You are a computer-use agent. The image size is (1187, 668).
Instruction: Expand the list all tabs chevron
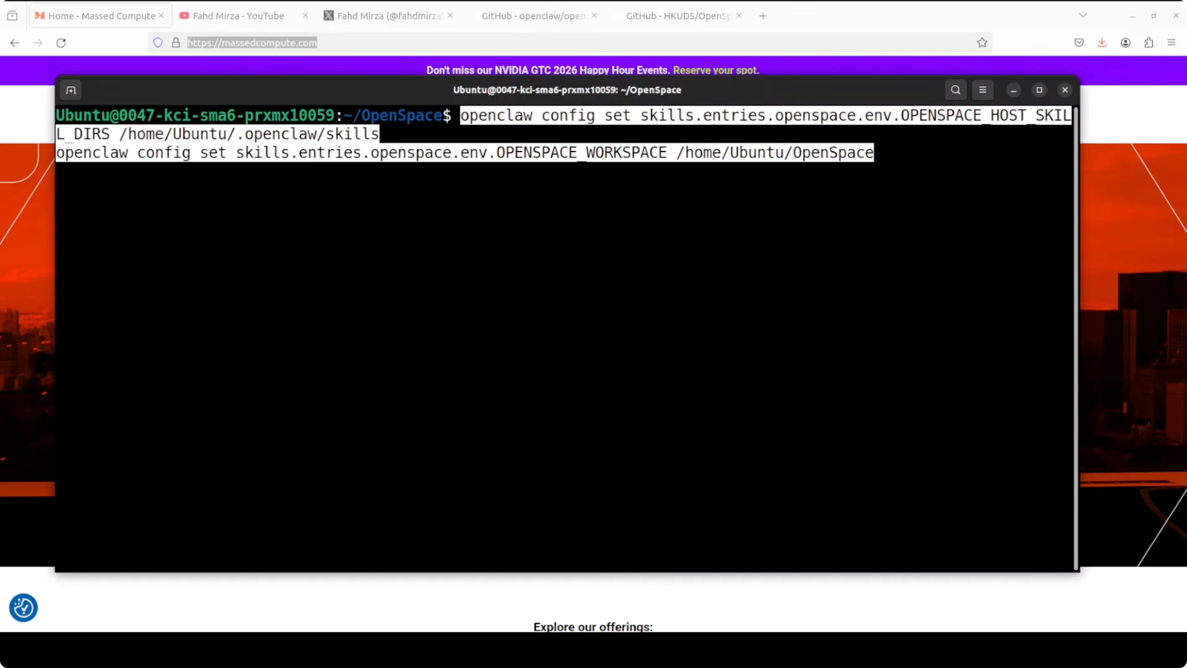pyautogui.click(x=1083, y=16)
